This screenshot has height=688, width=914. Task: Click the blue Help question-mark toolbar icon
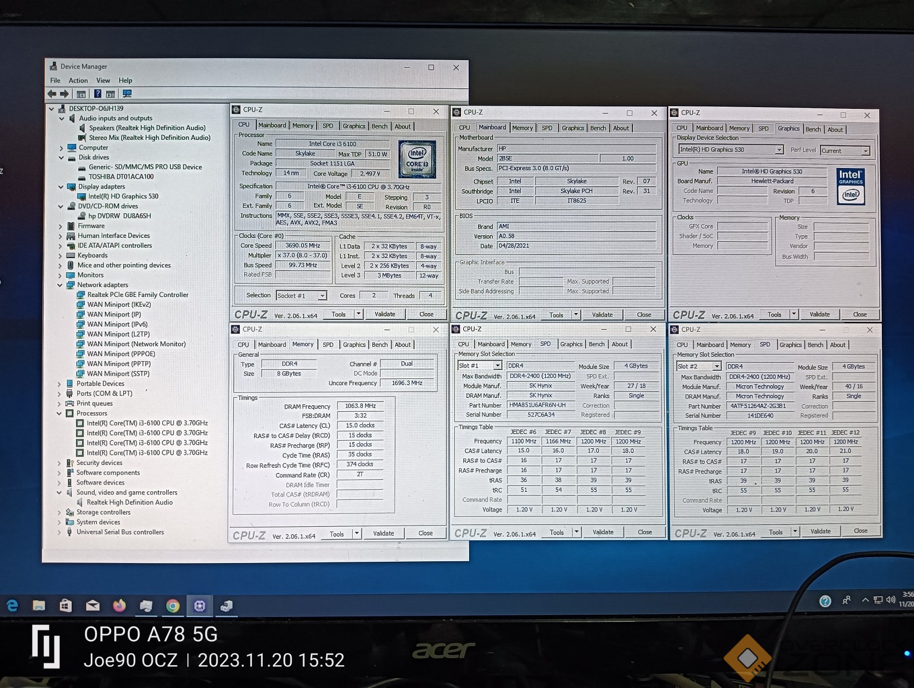click(97, 93)
